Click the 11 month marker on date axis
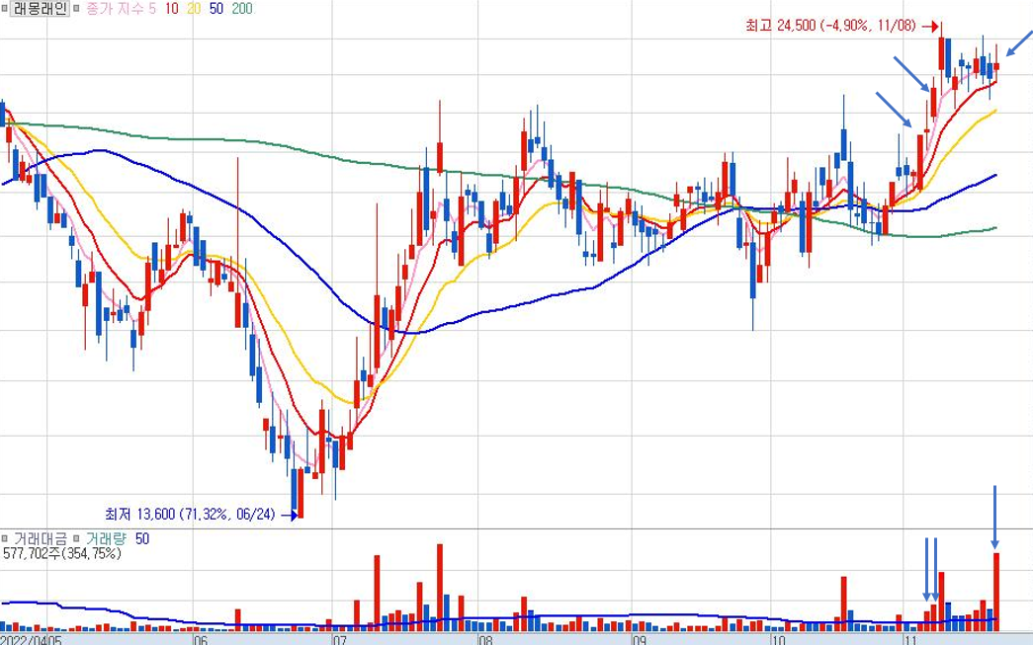The image size is (1033, 645). 911,640
